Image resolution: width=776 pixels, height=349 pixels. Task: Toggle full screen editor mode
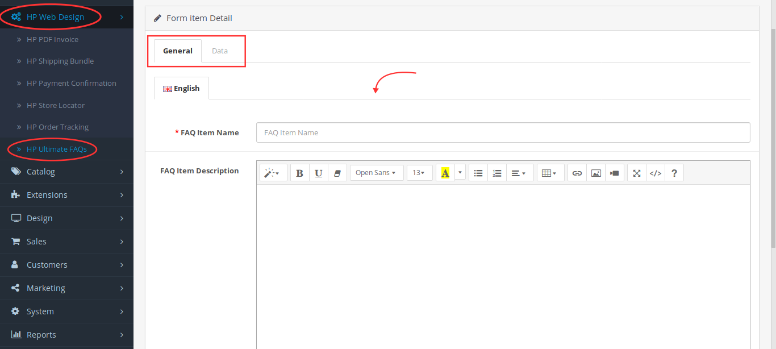point(637,173)
